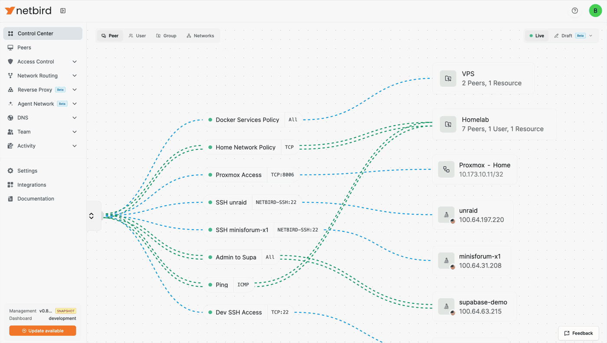The height and width of the screenshot is (343, 607).
Task: Click Access Control shield icon
Action: (x=10, y=61)
